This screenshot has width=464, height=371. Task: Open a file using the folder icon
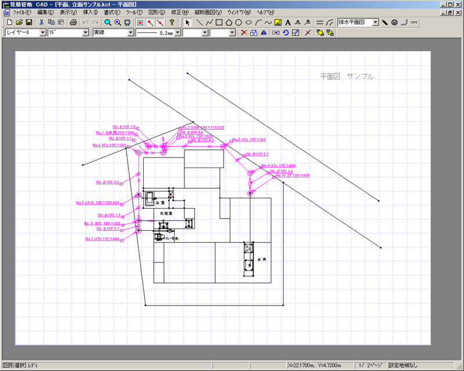click(19, 23)
